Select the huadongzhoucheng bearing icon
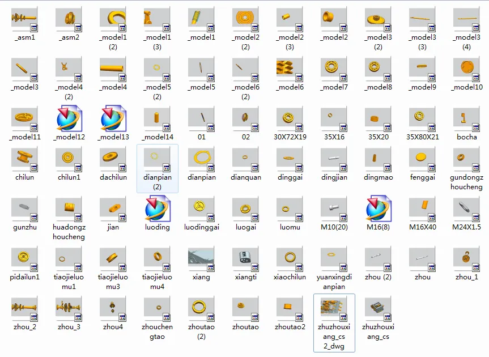 coord(69,210)
